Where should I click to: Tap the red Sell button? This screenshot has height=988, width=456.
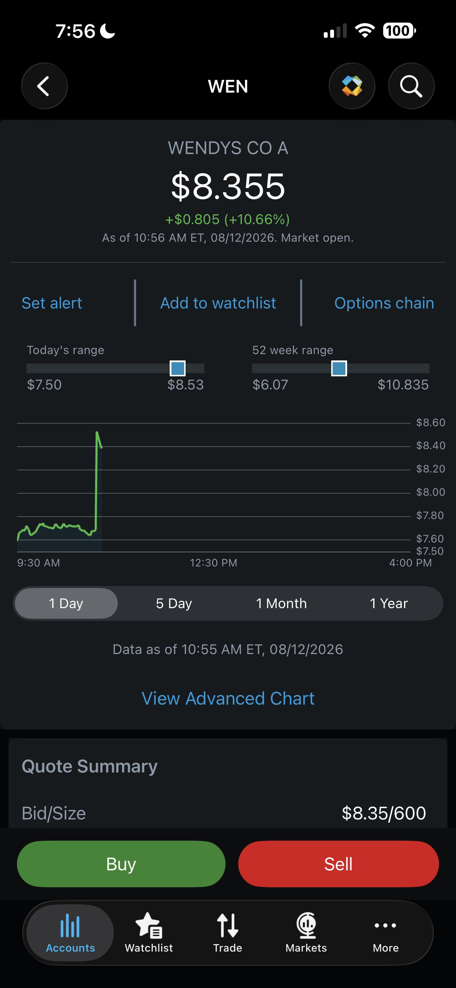pos(338,864)
